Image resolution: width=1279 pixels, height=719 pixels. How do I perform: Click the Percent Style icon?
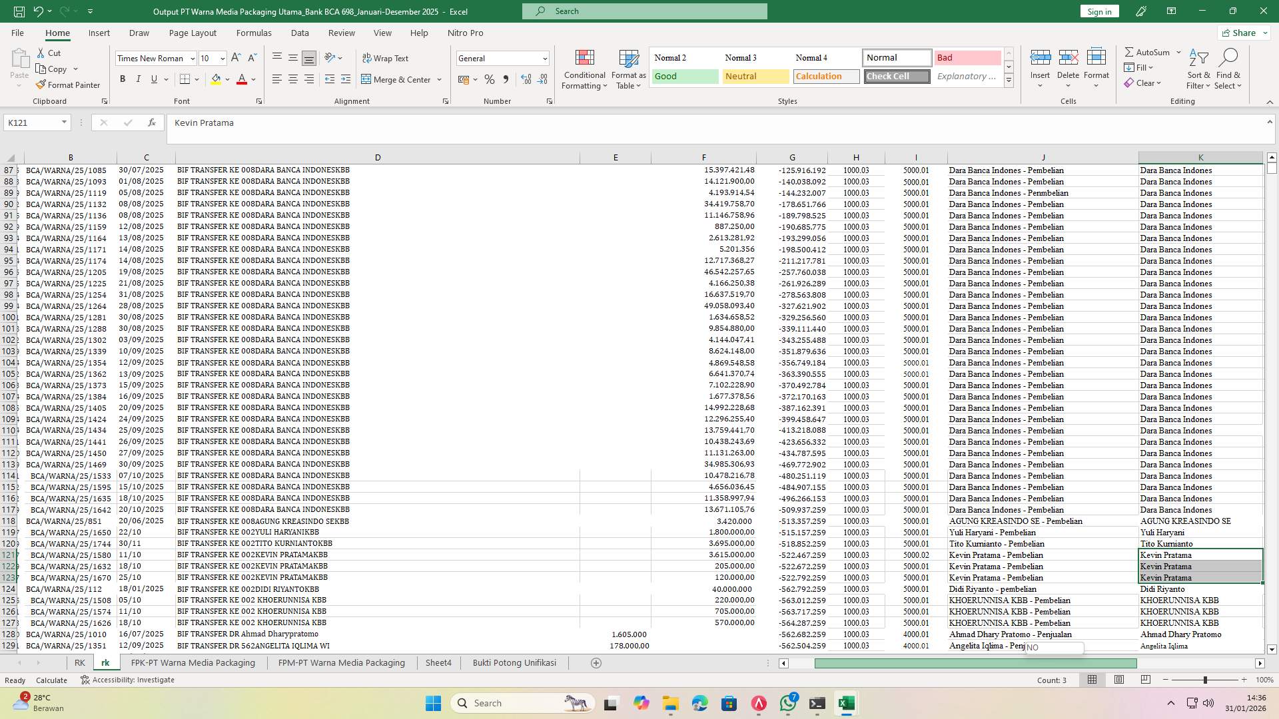[x=490, y=79]
